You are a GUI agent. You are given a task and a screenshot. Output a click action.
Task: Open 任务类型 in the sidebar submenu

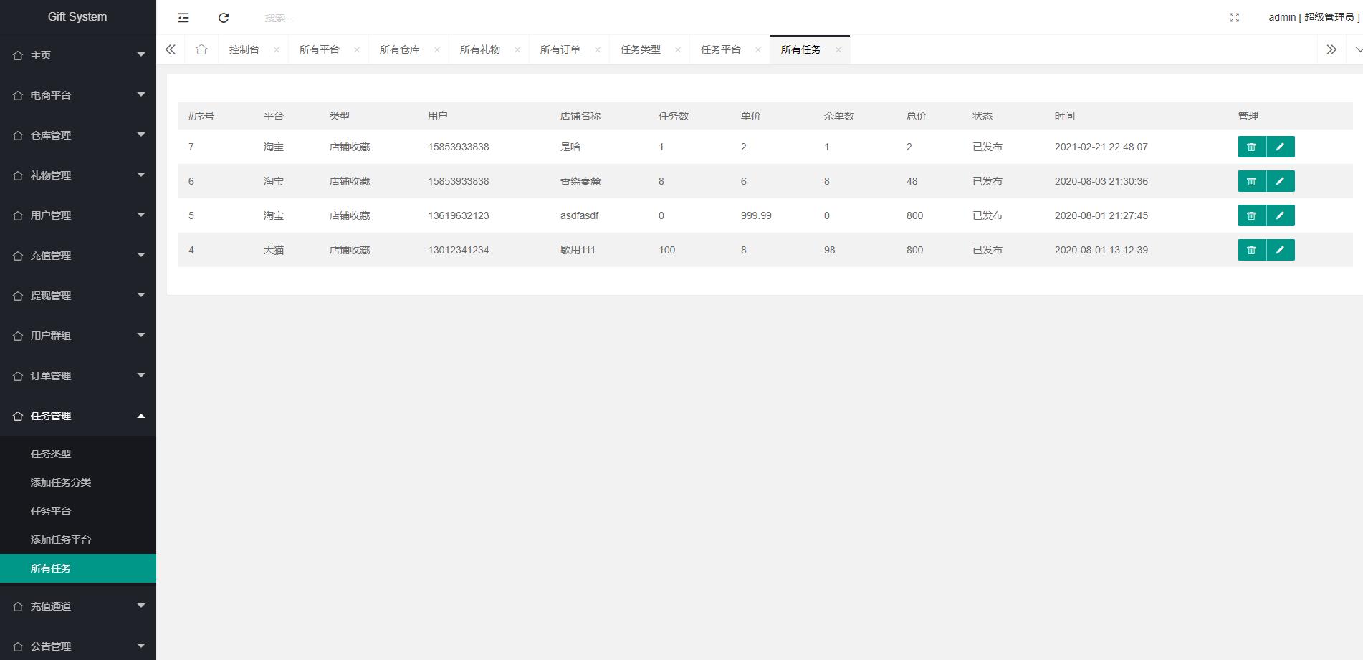[78, 454]
